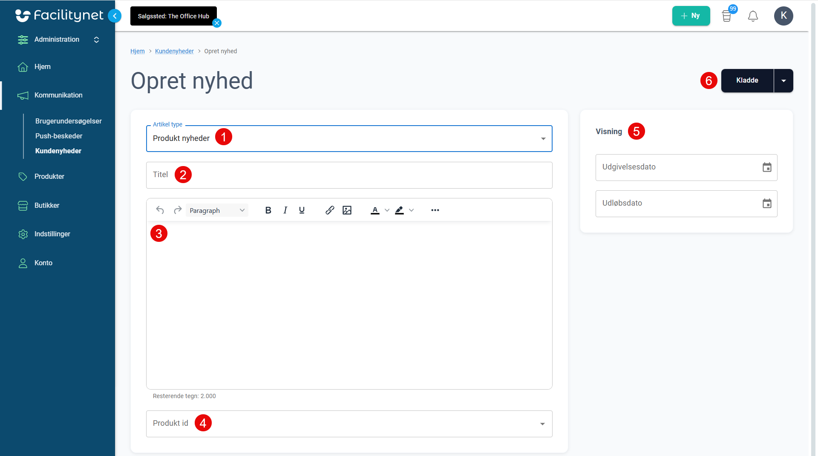The height and width of the screenshot is (456, 818).
Task: Toggle italic formatting
Action: coord(285,210)
